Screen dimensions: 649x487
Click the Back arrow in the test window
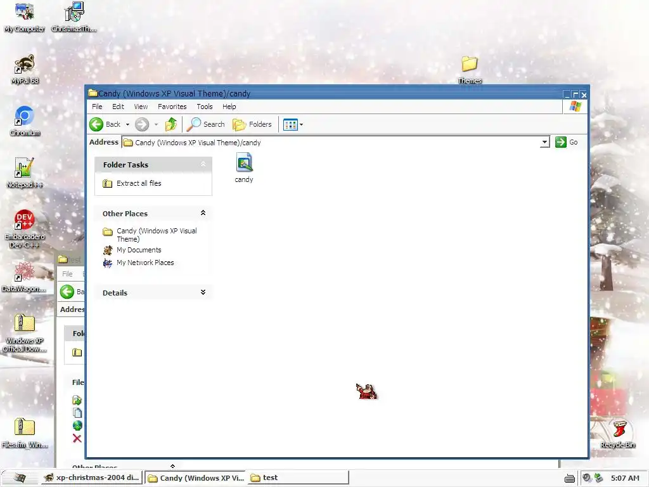pos(67,292)
